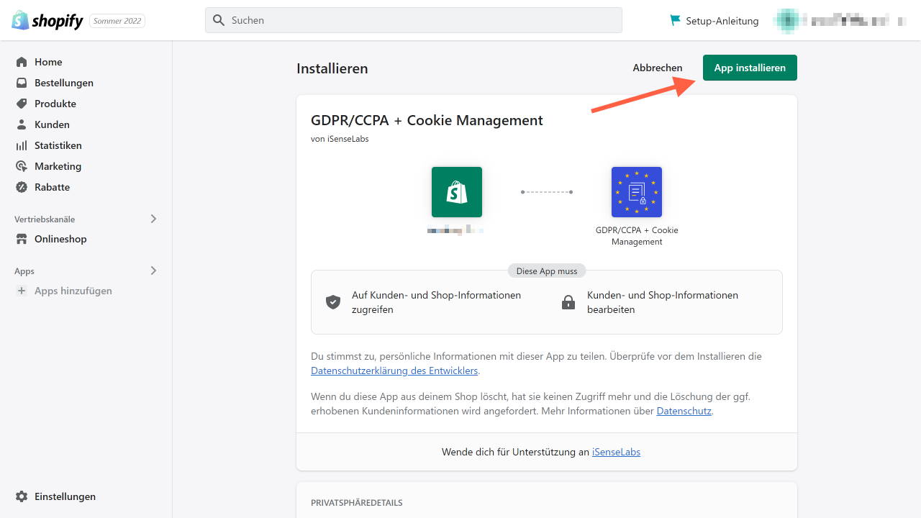This screenshot has width=921, height=518.
Task: Click Apps hinzufügen
Action: click(73, 291)
